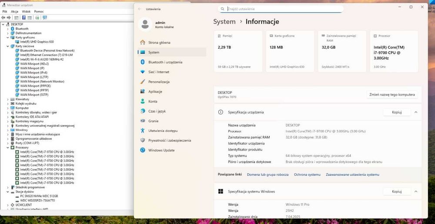Expand the Bluetooth node in Device Manager
Image resolution: width=435 pixels, height=224 pixels.
[x=8, y=29]
